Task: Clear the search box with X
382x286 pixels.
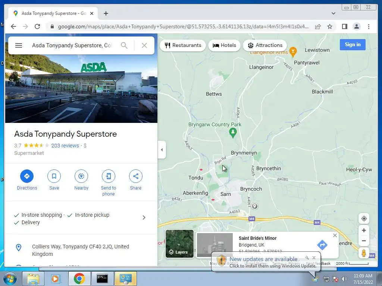Action: pos(144,45)
